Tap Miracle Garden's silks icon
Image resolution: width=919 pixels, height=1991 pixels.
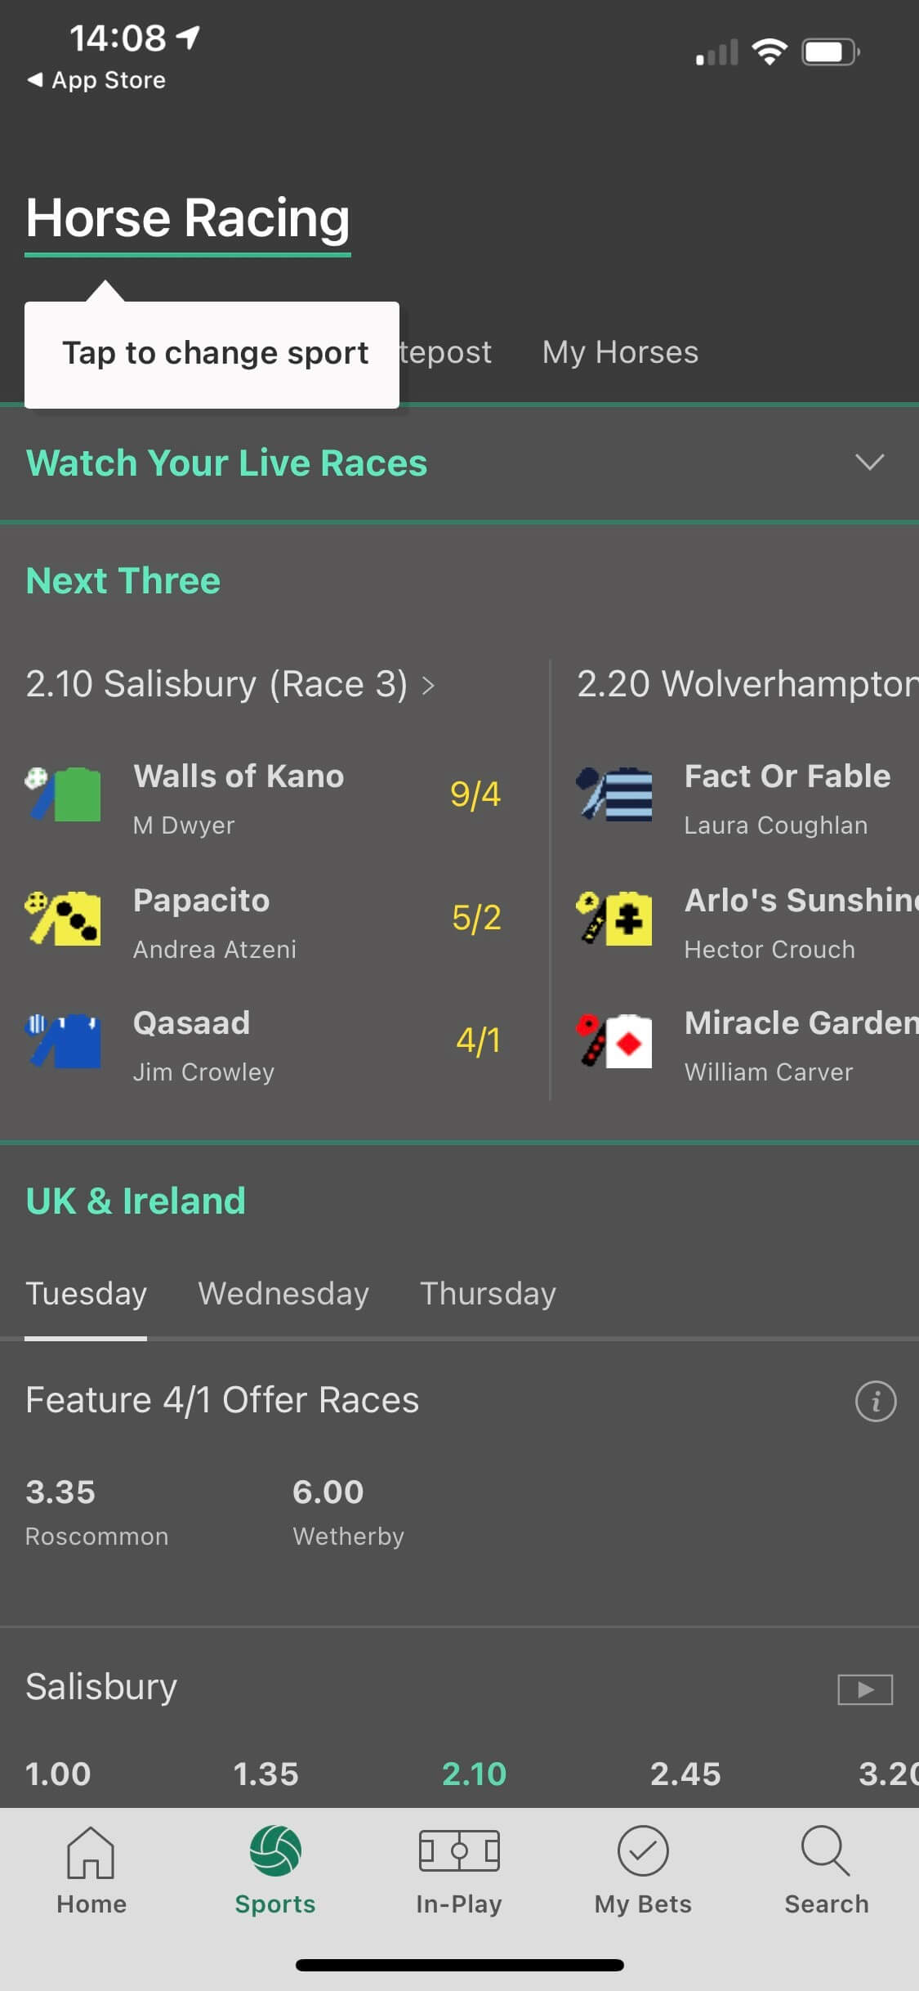point(614,1041)
